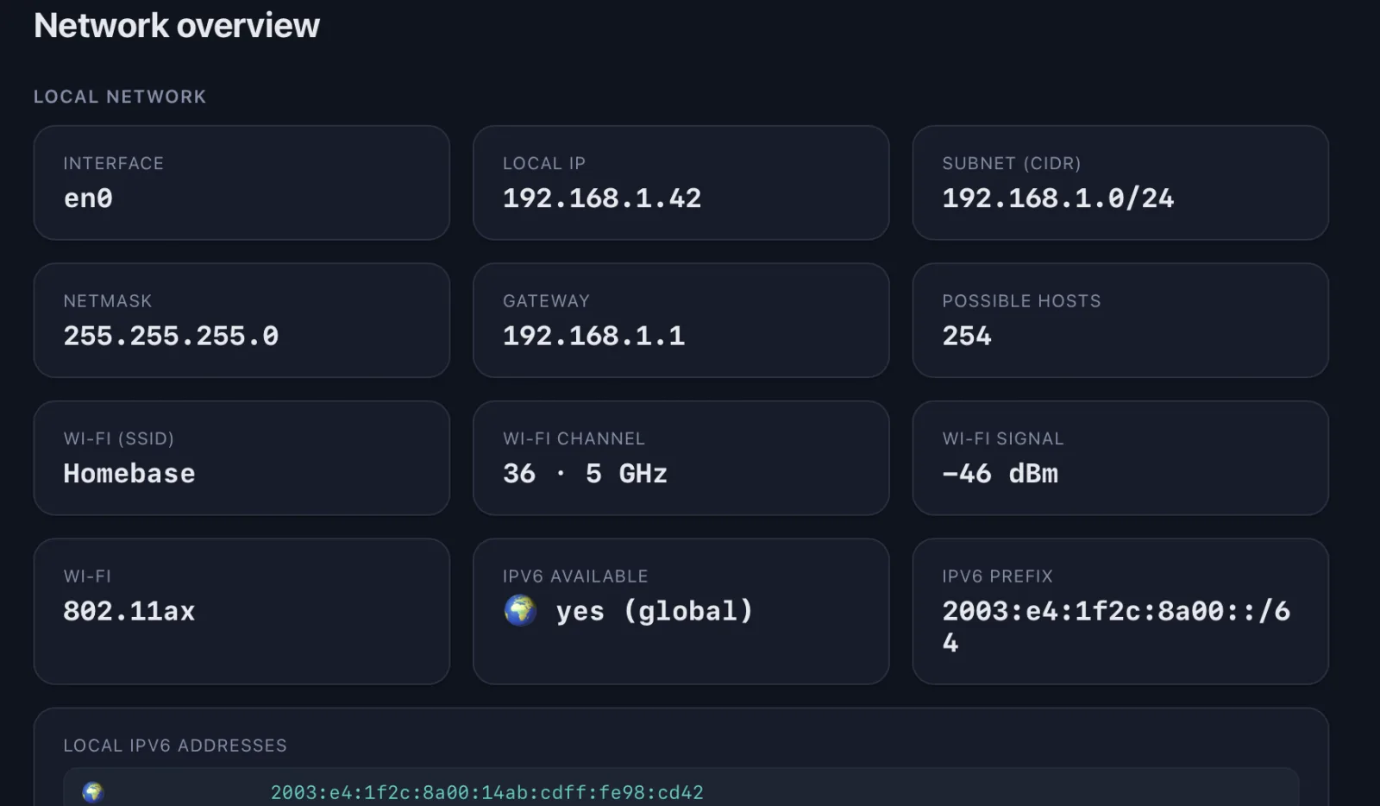Select the subnet value '192.168.1.0/24'
This screenshot has width=1380, height=806.
(x=1058, y=198)
